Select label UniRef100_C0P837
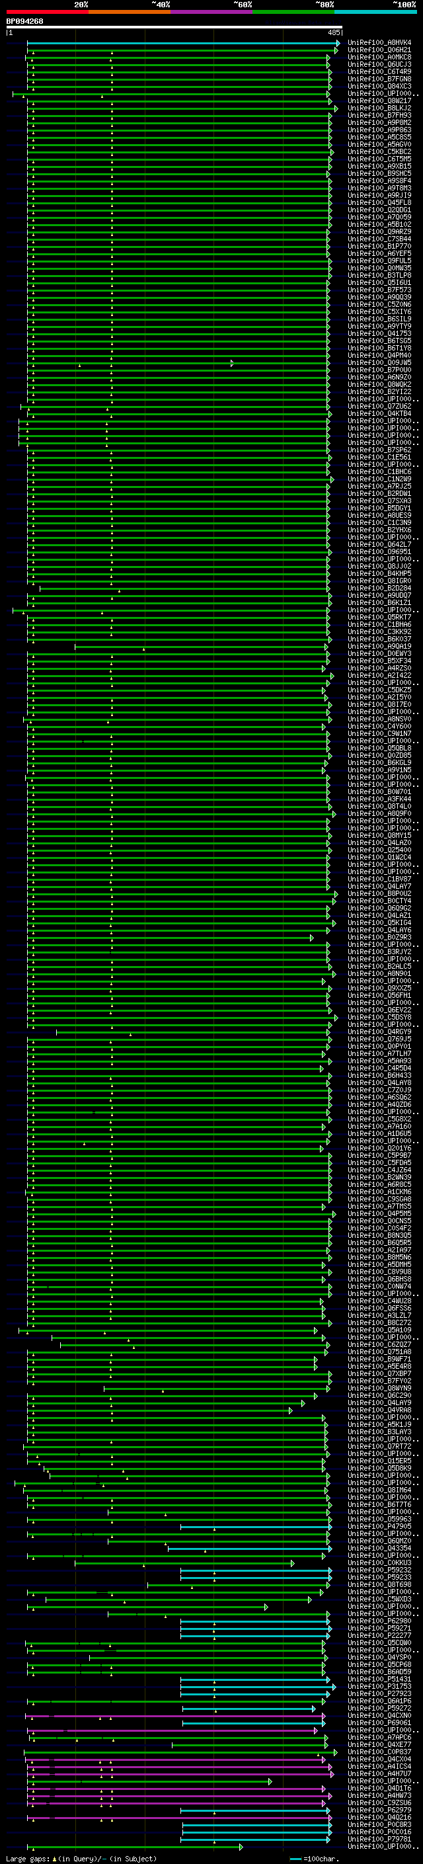Image resolution: width=423 pixels, height=1864 pixels. (379, 1751)
